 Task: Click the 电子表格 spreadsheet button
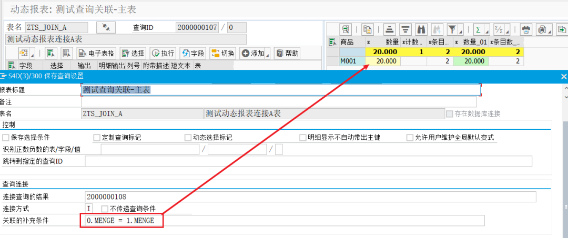(97, 54)
